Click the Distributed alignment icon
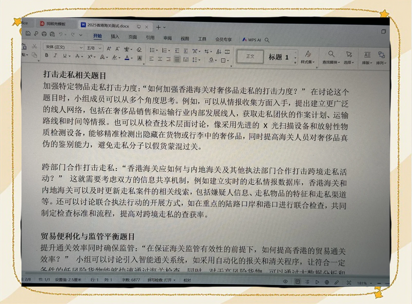The width and height of the screenshot is (412, 304). point(186,60)
